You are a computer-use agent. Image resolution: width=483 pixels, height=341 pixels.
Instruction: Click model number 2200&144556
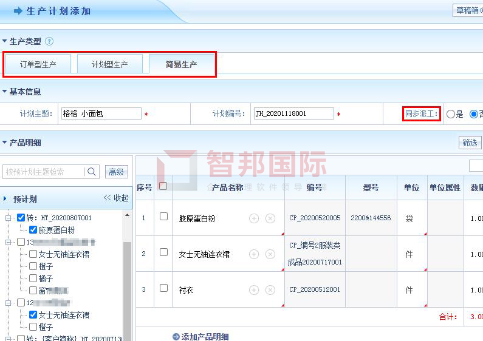tap(371, 218)
